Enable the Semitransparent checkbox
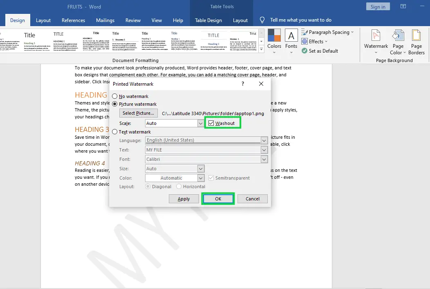The image size is (430, 289). (x=211, y=177)
